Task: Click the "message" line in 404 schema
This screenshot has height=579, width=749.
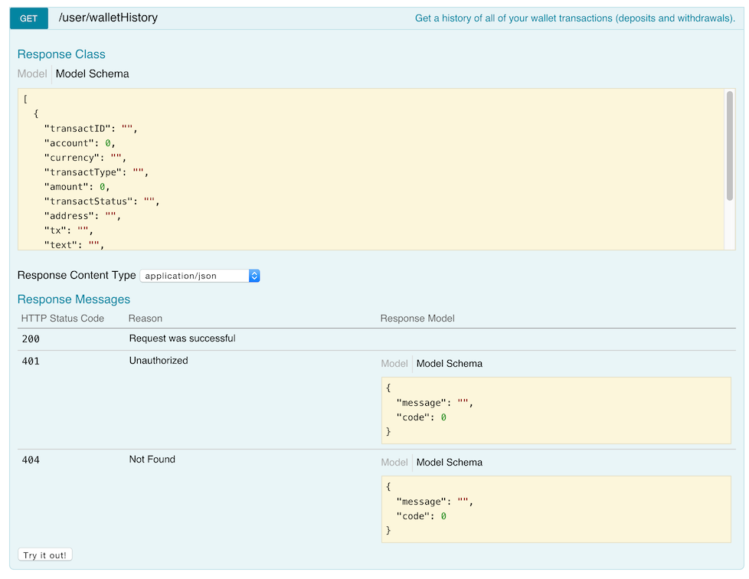Action: tap(435, 502)
